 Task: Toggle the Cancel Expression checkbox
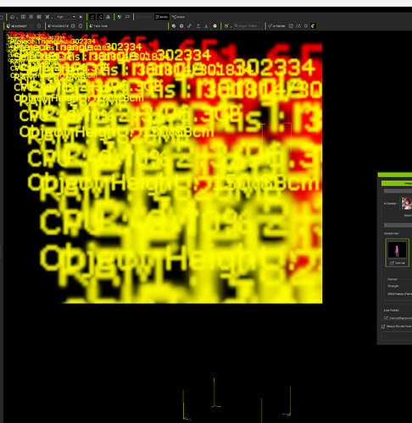pos(386,318)
